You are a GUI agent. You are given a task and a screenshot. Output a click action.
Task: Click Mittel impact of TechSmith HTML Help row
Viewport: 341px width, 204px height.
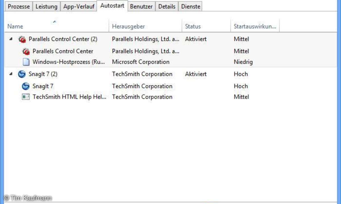[x=241, y=97]
